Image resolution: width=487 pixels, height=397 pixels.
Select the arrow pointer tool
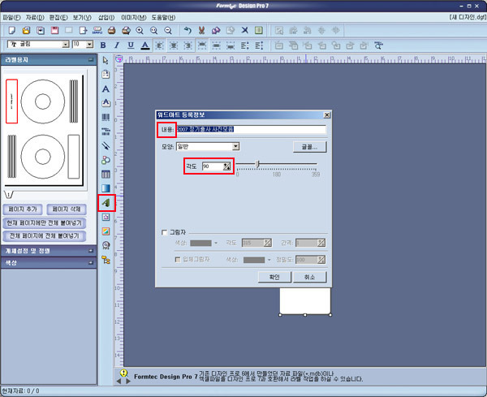tap(106, 60)
